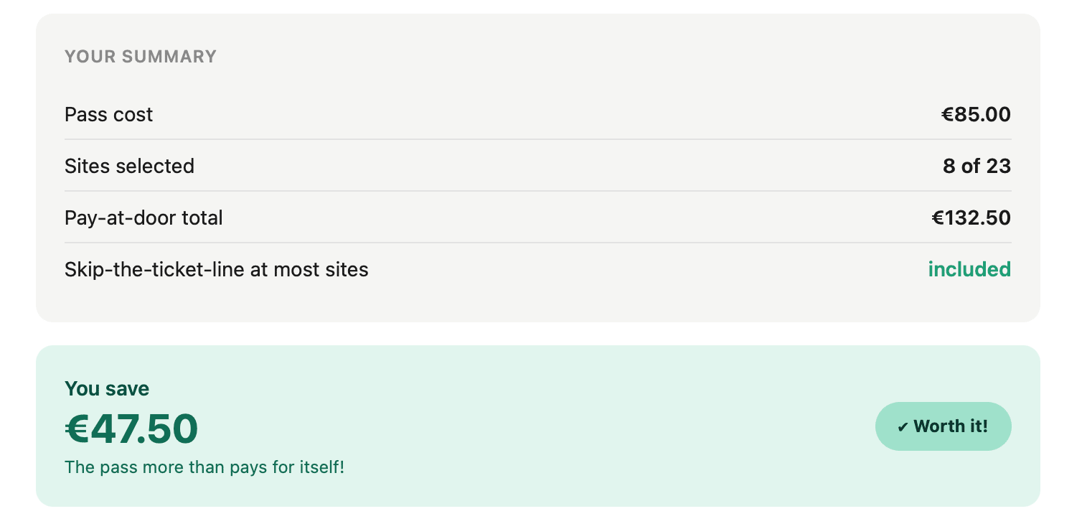Click the Pay-at-door total label
Screen dimensions: 1082x524
pos(144,218)
